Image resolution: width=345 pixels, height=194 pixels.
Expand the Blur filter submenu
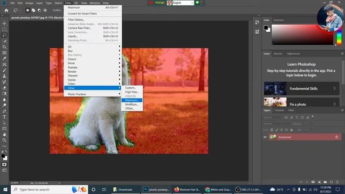click(93, 51)
